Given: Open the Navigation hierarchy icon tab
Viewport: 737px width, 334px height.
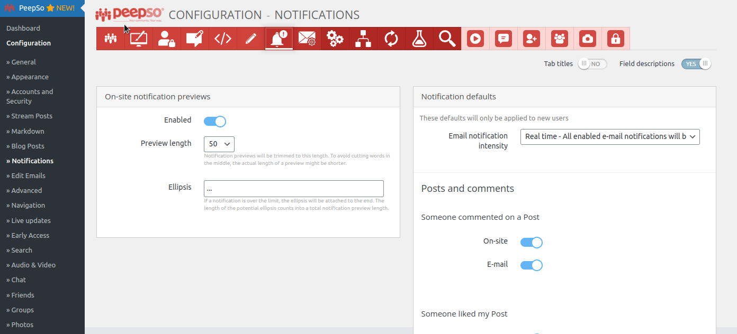Looking at the screenshot, I should click(x=363, y=39).
